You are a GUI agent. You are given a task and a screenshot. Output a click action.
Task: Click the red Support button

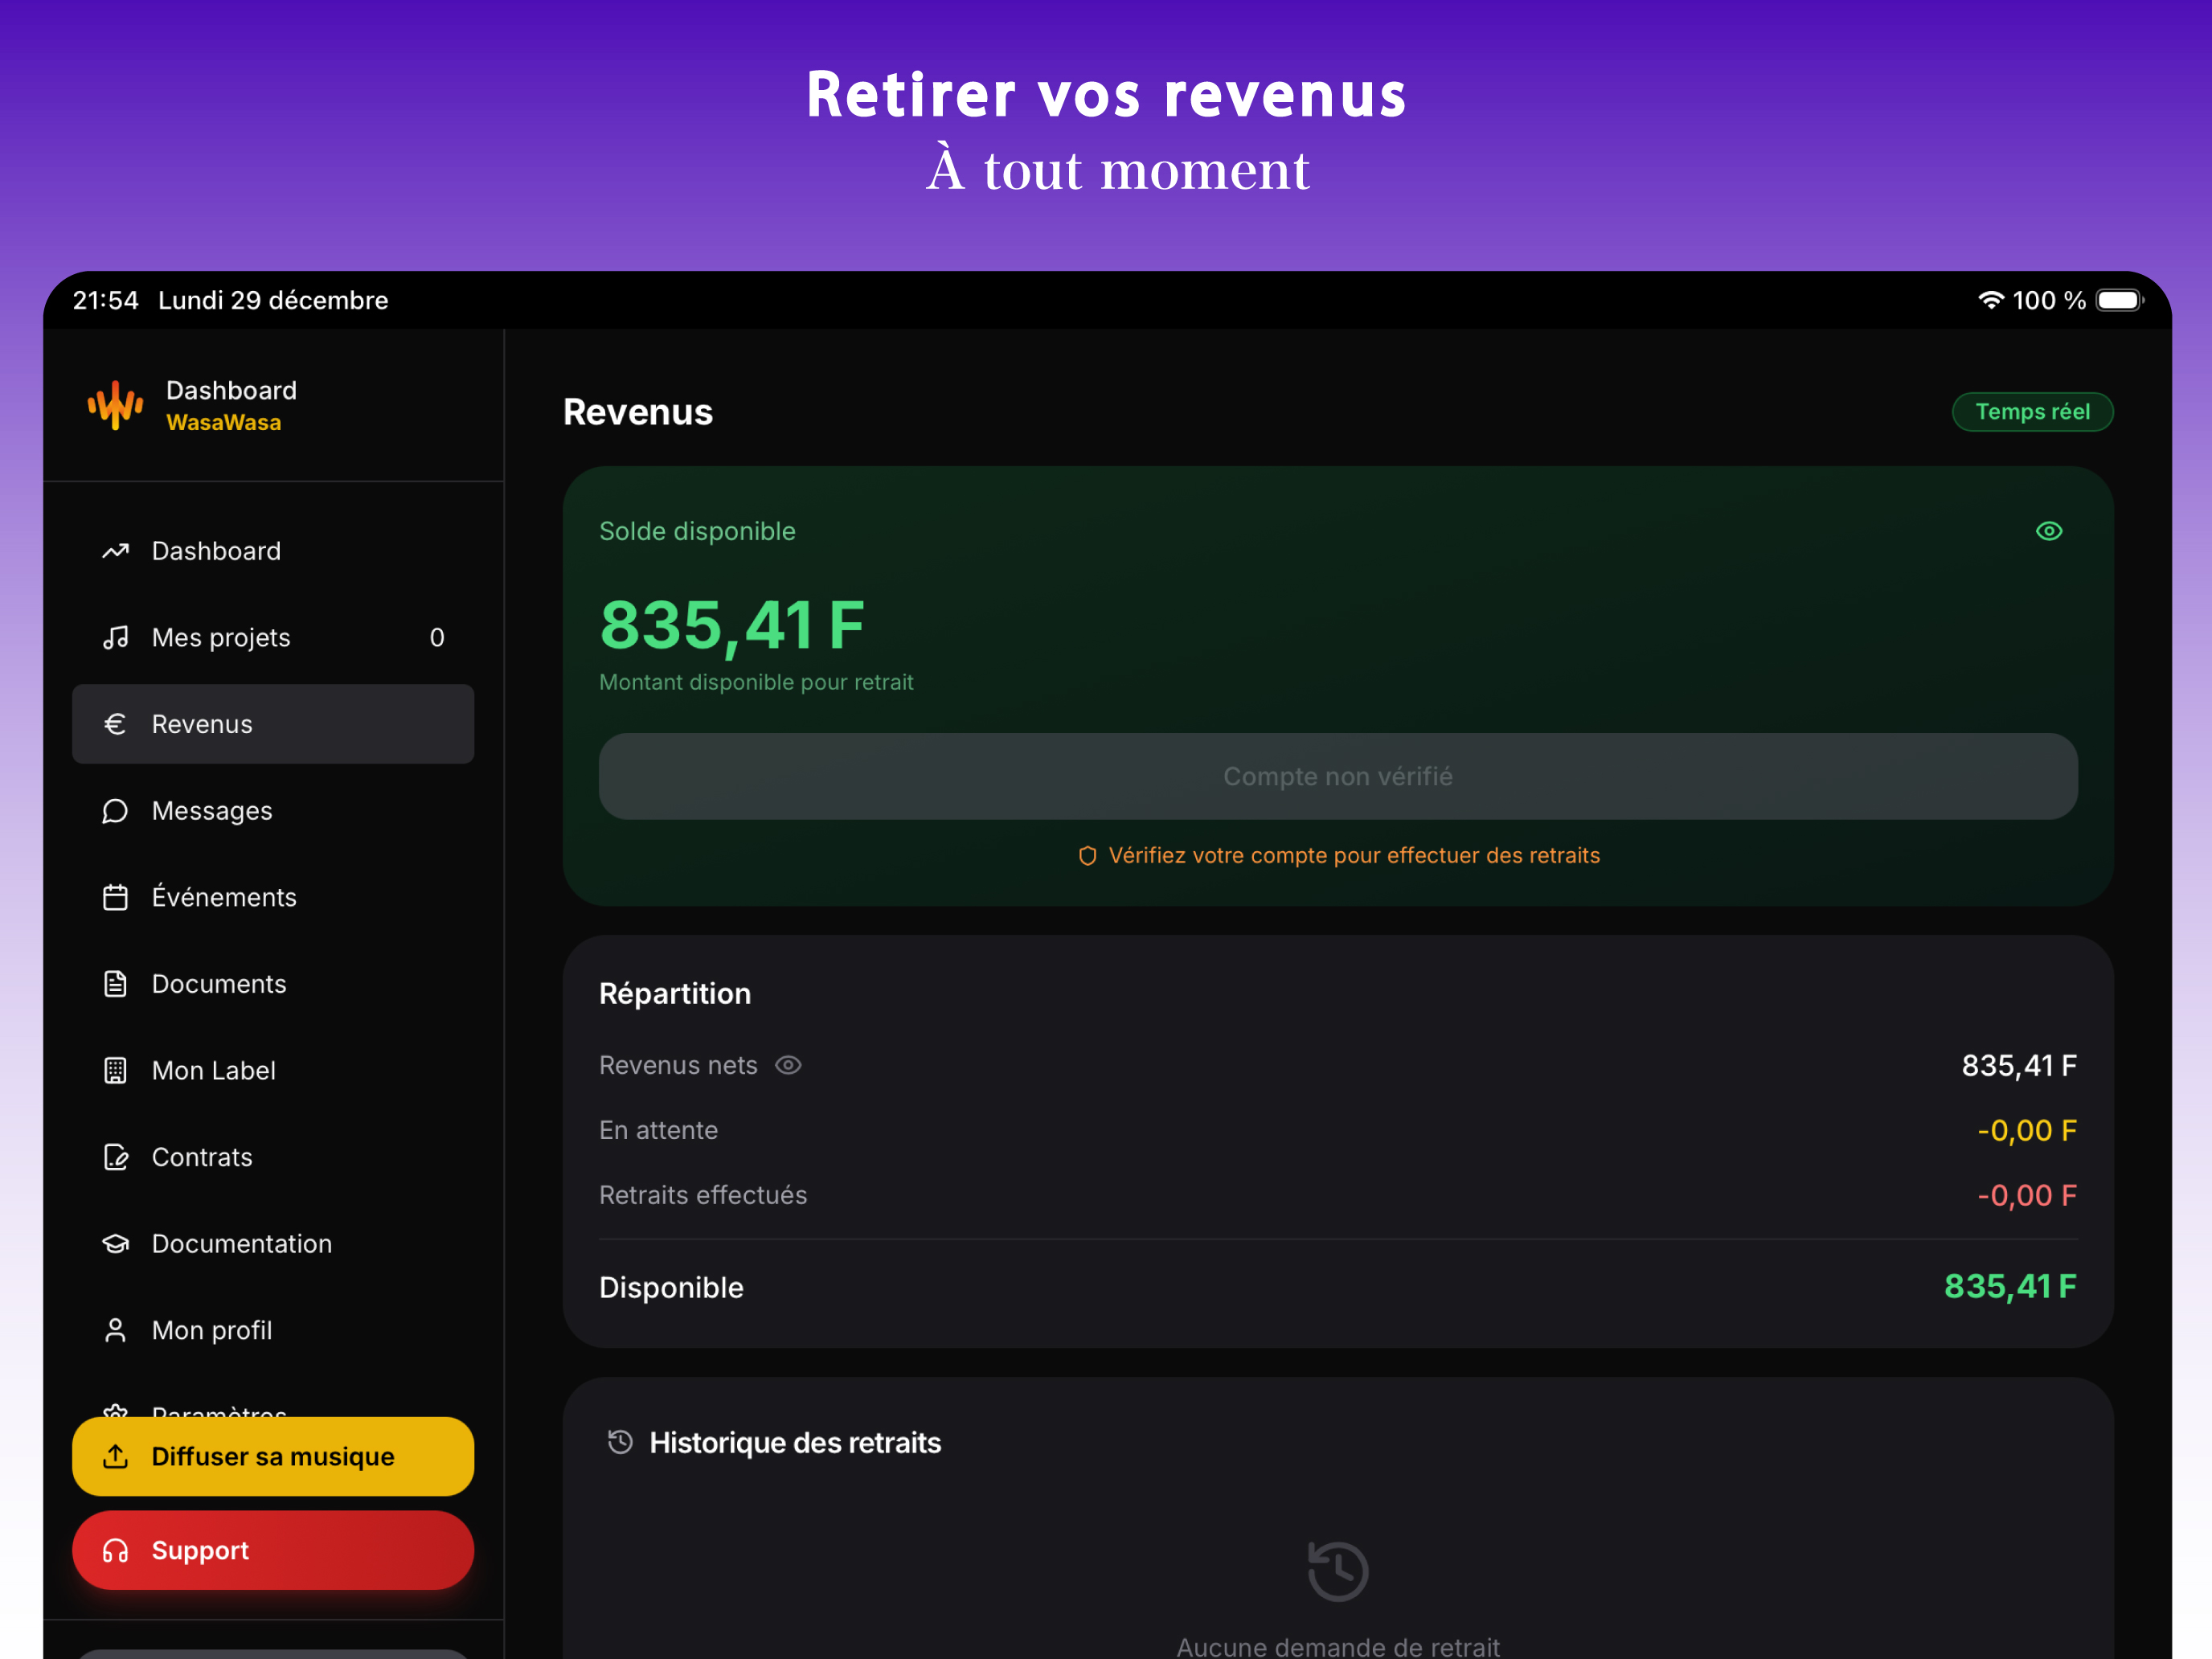[x=273, y=1551]
